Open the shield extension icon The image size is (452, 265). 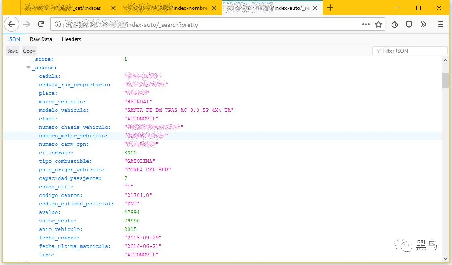click(x=409, y=25)
